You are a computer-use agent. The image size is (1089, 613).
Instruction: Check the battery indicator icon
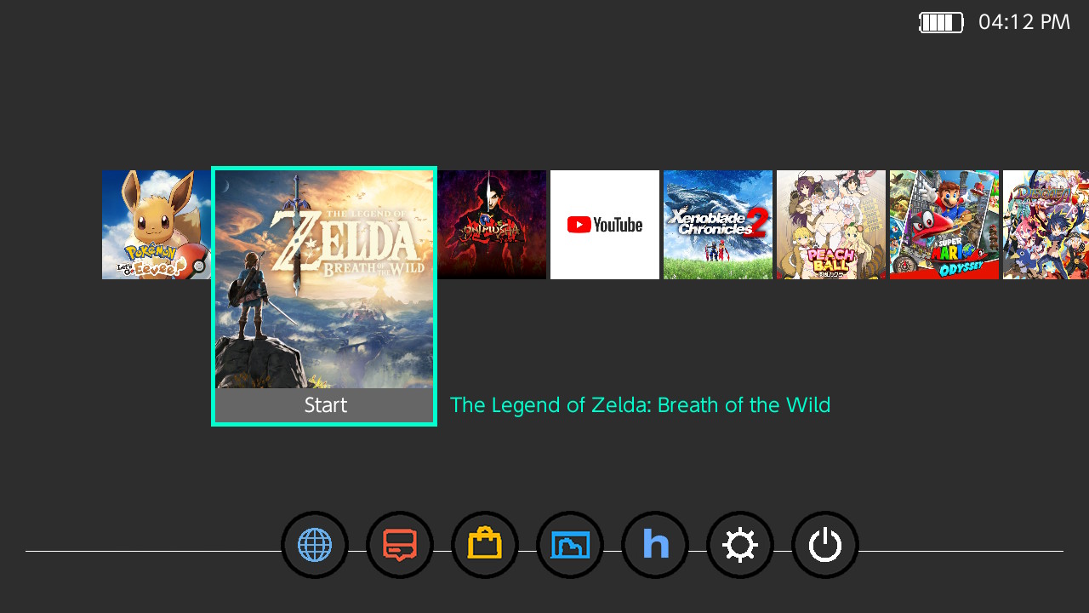click(x=941, y=23)
